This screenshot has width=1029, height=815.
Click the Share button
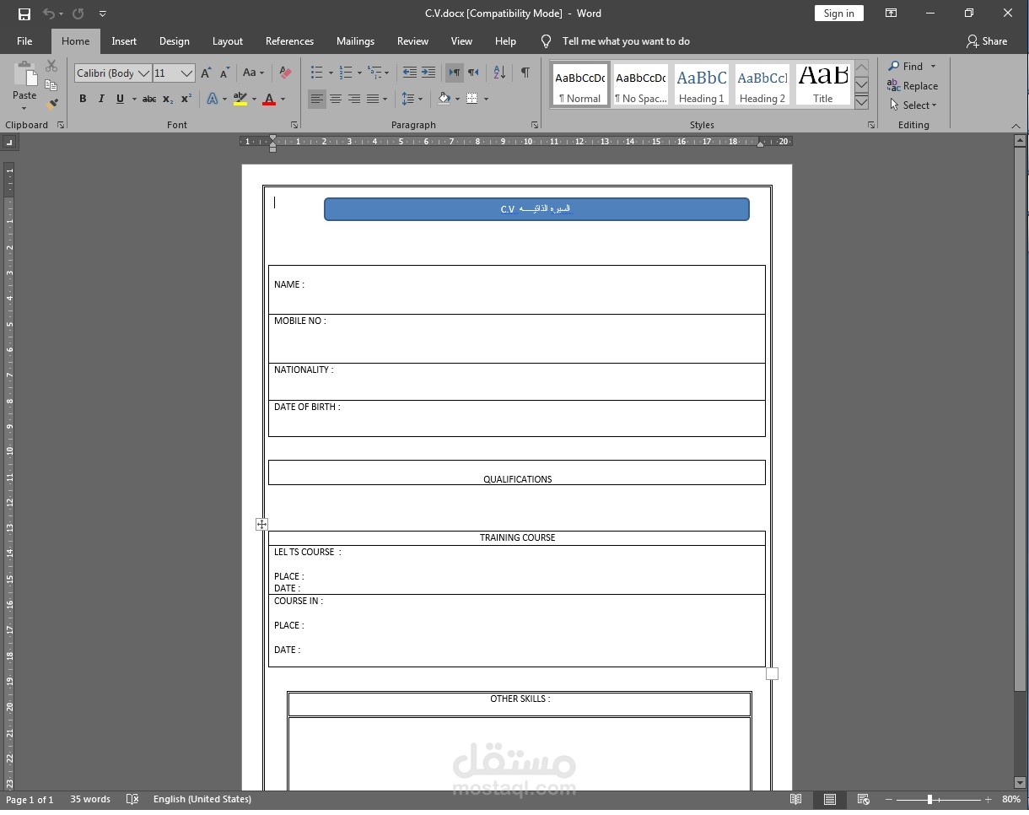point(987,41)
